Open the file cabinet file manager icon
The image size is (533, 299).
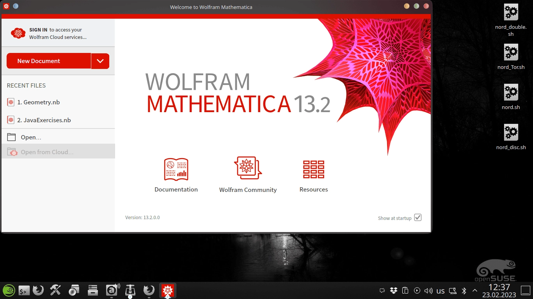[x=92, y=290]
